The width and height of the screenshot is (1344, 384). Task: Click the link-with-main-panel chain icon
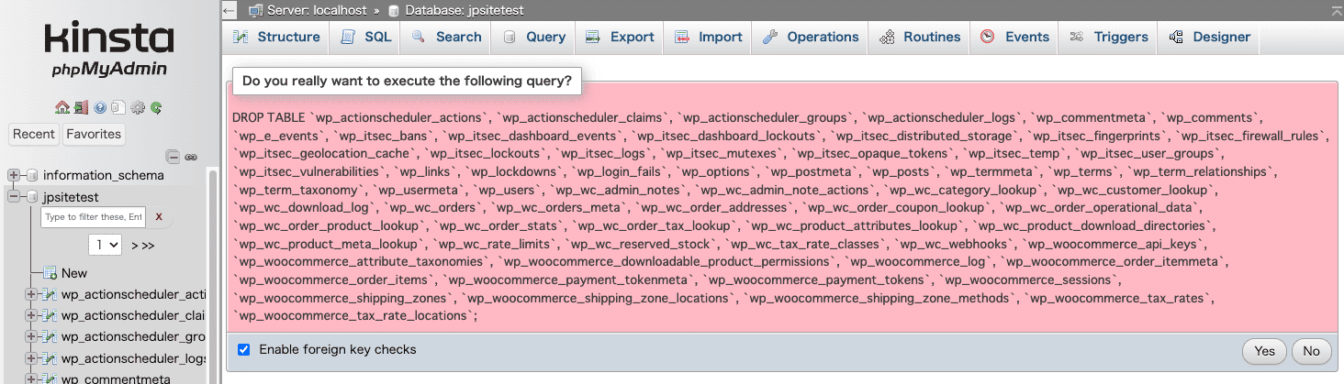pos(191,157)
